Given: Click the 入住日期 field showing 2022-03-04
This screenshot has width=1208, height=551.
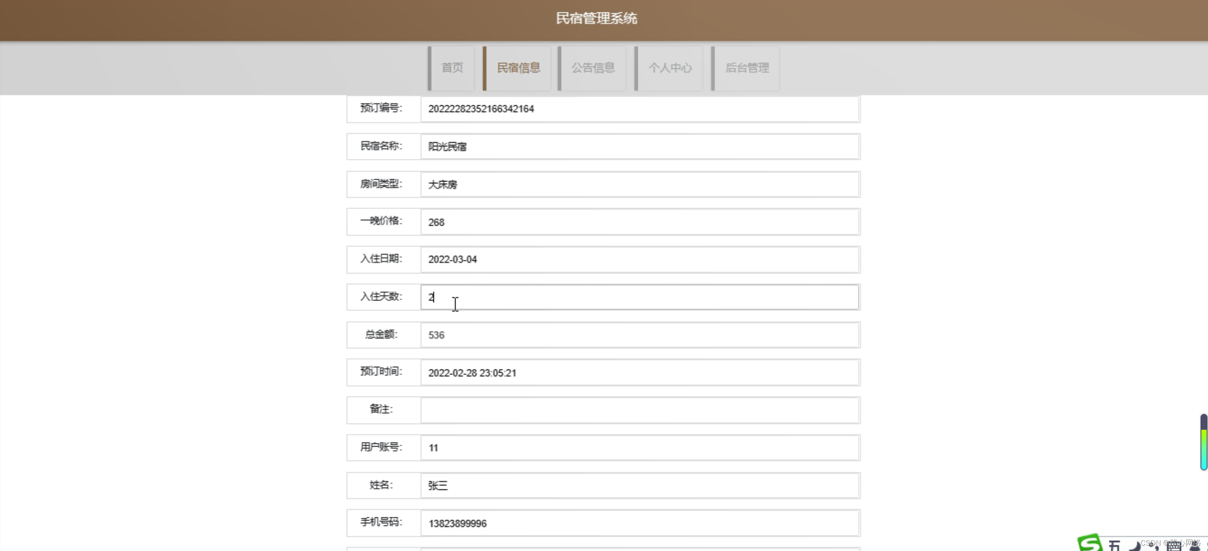Looking at the screenshot, I should [x=639, y=259].
